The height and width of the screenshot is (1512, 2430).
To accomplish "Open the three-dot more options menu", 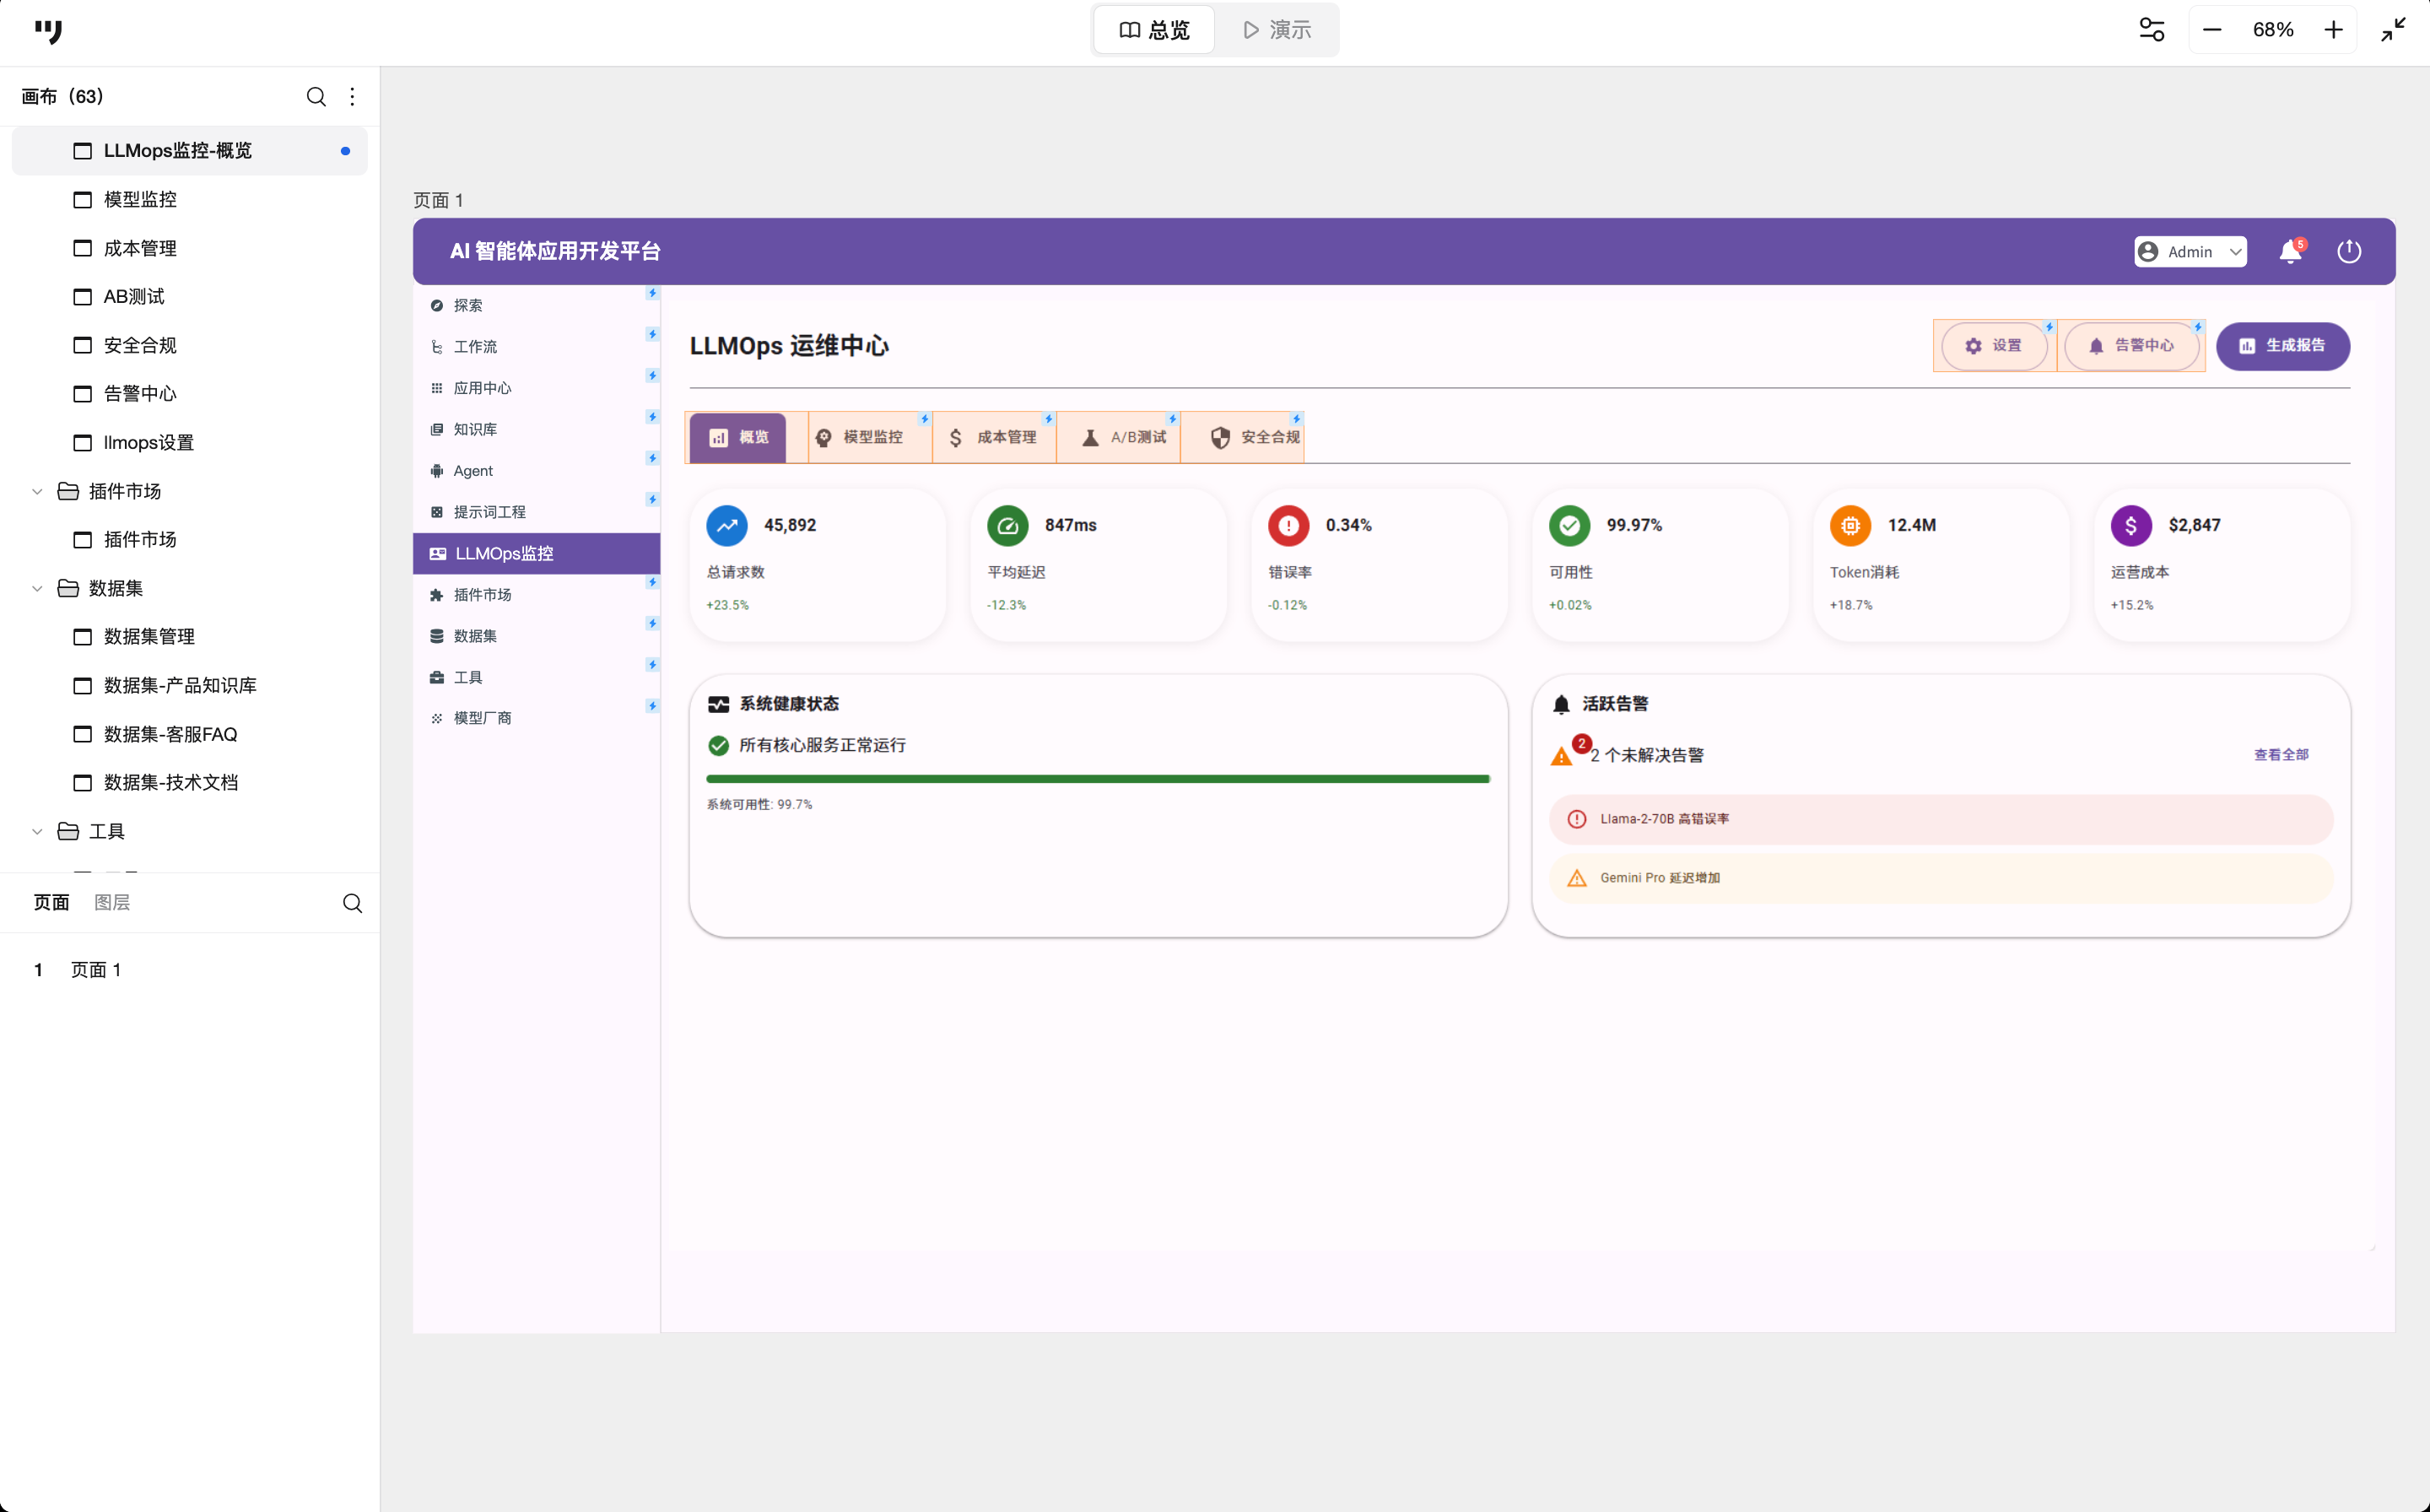I will pos(352,97).
